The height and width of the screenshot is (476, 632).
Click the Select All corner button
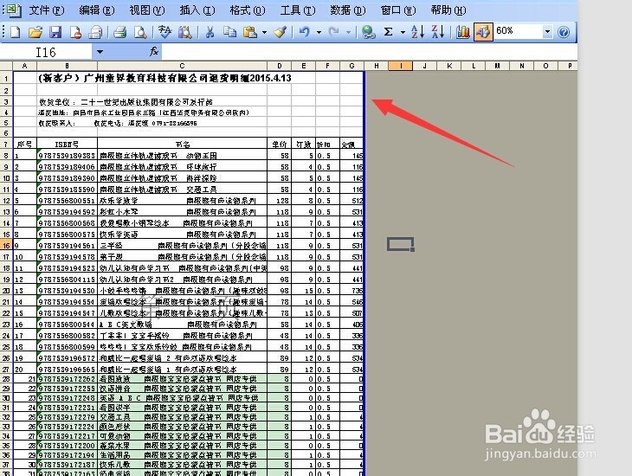(6, 66)
